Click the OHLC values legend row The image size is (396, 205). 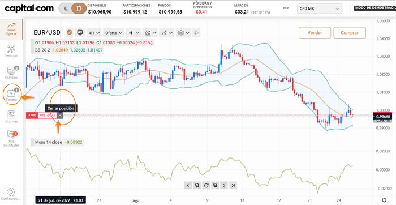point(93,42)
